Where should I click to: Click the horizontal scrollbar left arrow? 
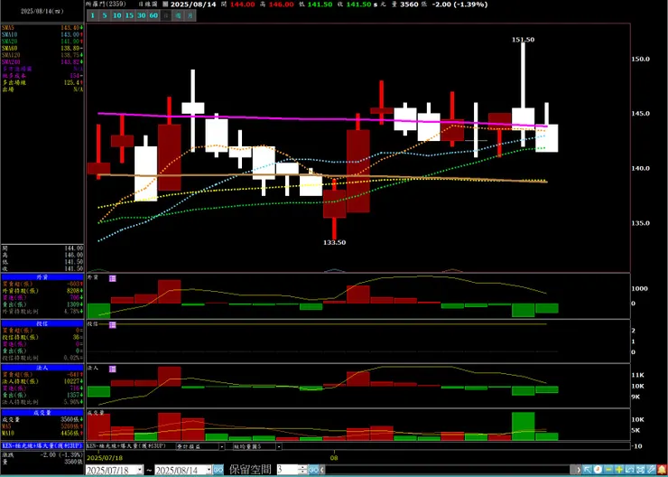322,470
